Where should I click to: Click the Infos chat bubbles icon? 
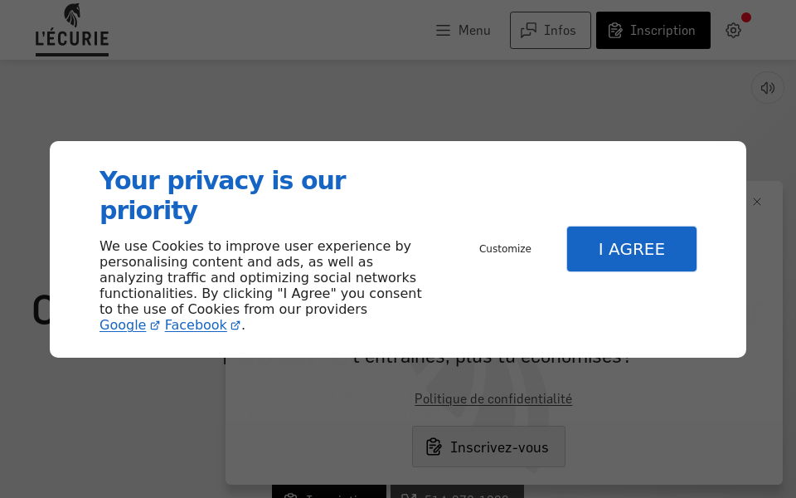click(x=528, y=31)
